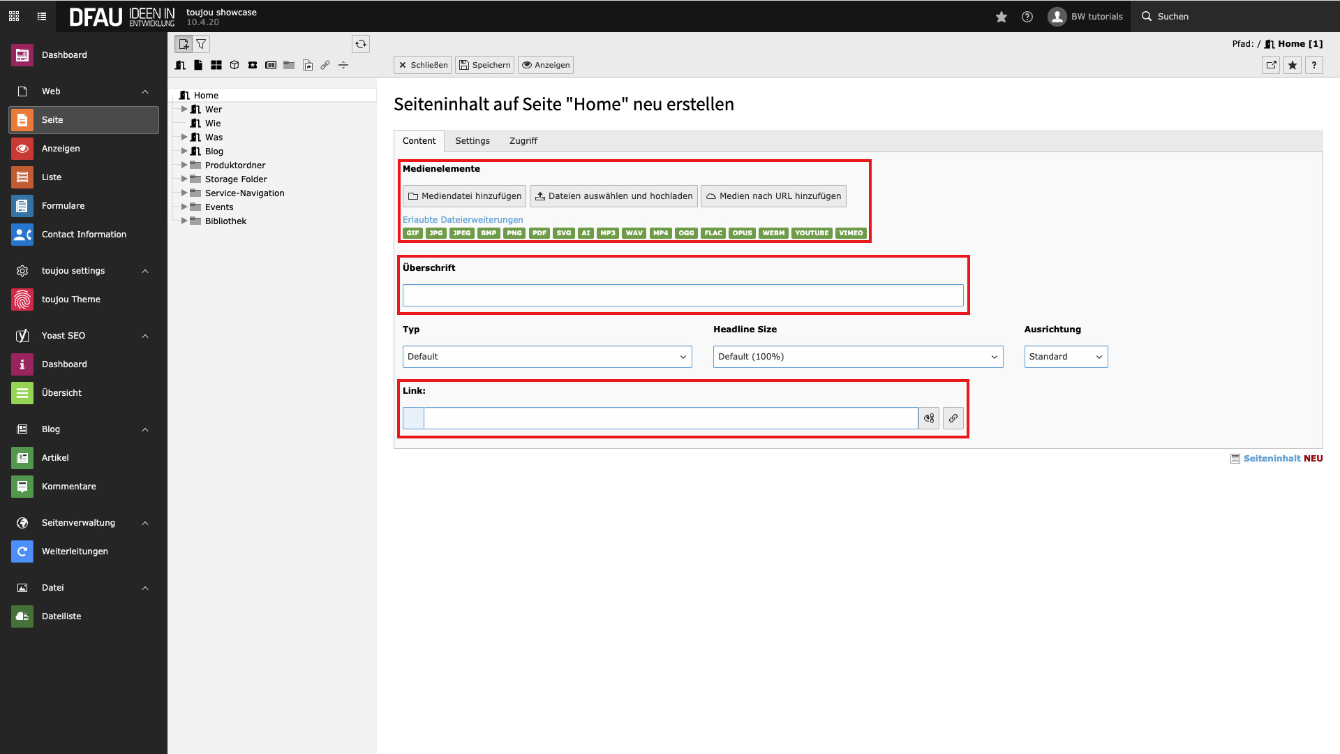Open toujou Theme module
Viewport: 1340px width, 754px height.
tap(84, 300)
